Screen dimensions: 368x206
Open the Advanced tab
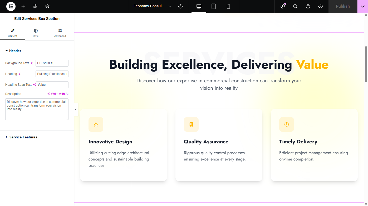click(60, 33)
